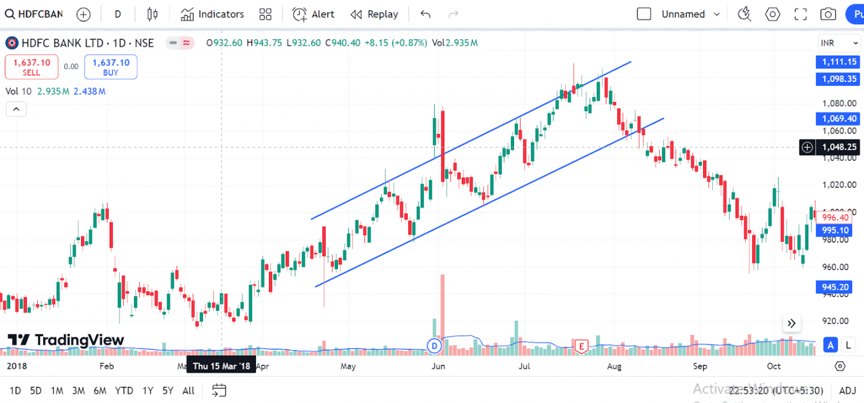This screenshot has height=403, width=864.
Task: Expand the panel using the double-chevron arrow
Action: pyautogui.click(x=791, y=323)
